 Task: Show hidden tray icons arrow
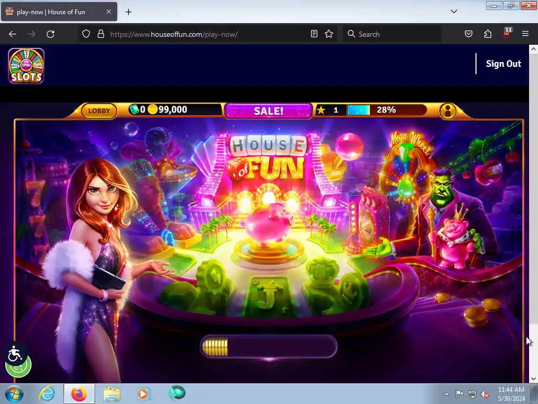click(447, 394)
